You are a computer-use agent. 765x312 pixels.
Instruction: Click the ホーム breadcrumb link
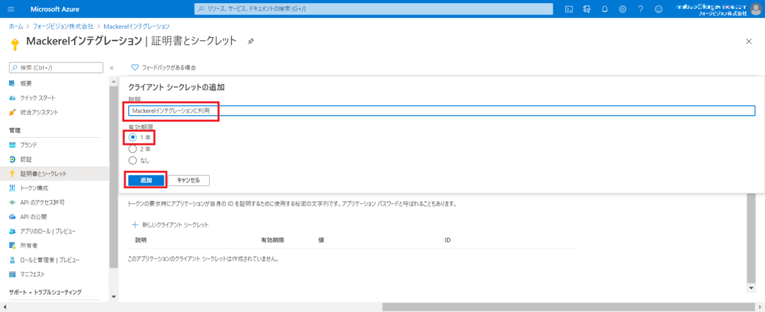(16, 26)
